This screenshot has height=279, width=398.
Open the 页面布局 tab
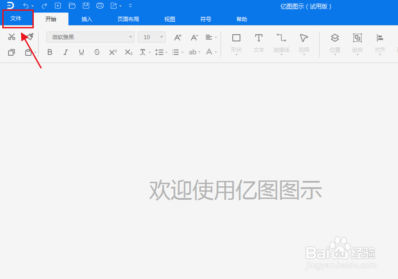pyautogui.click(x=128, y=19)
